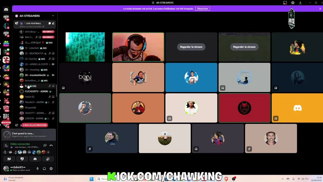Click Définir un statut de salon
Image resolution: width=323 pixels, height=182 pixels.
point(32,27)
